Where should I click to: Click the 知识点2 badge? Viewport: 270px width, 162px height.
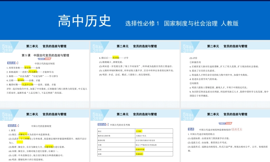point(13,126)
